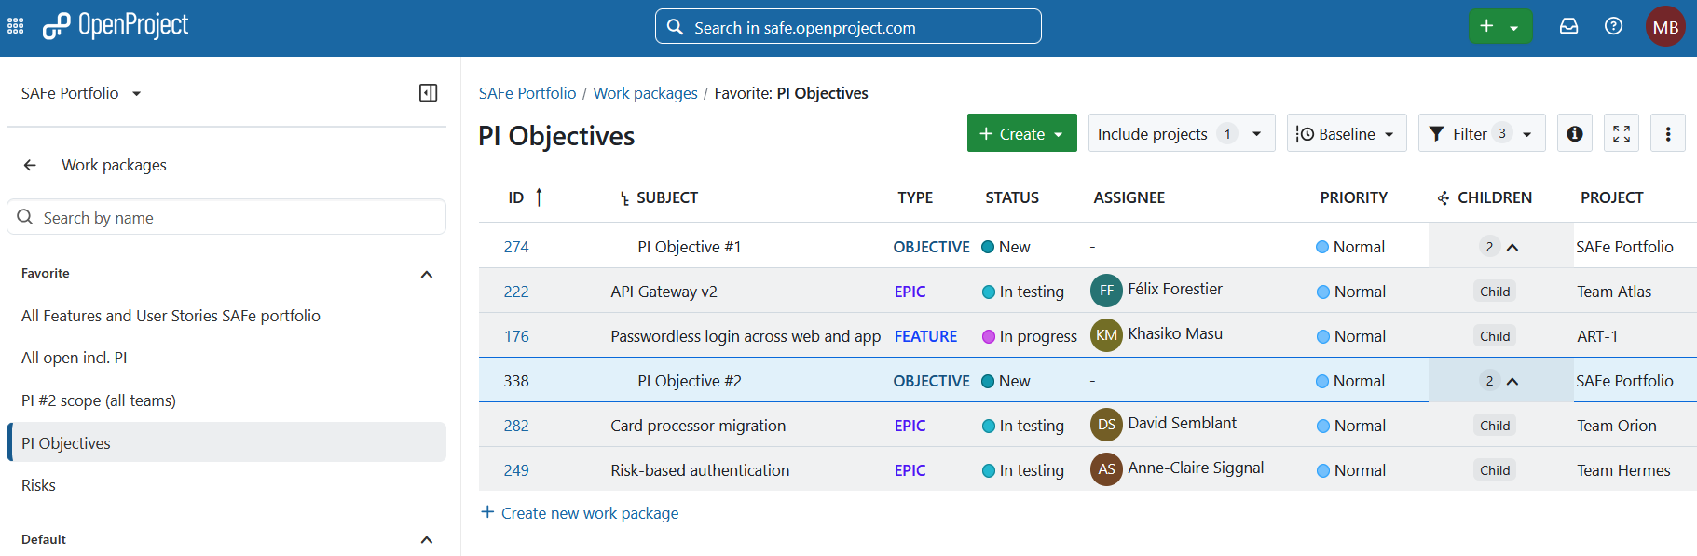This screenshot has height=556, width=1697.
Task: Click In progress status of Passwordless login
Action: point(1030,336)
